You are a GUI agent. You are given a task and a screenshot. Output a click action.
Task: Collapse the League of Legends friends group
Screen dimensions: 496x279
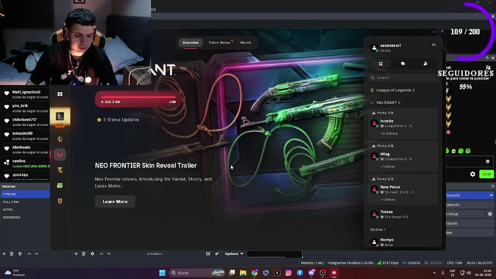point(393,90)
